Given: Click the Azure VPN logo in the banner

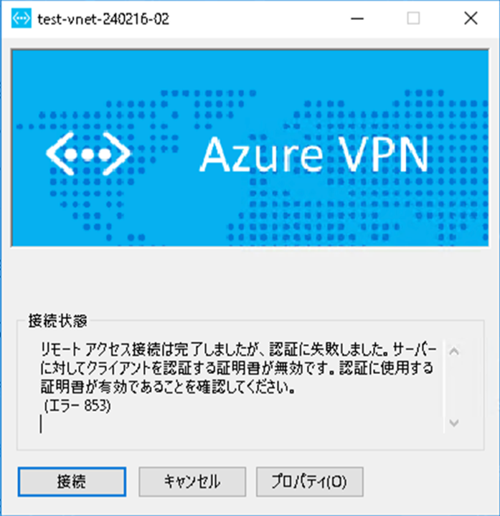Looking at the screenshot, I should (x=88, y=153).
